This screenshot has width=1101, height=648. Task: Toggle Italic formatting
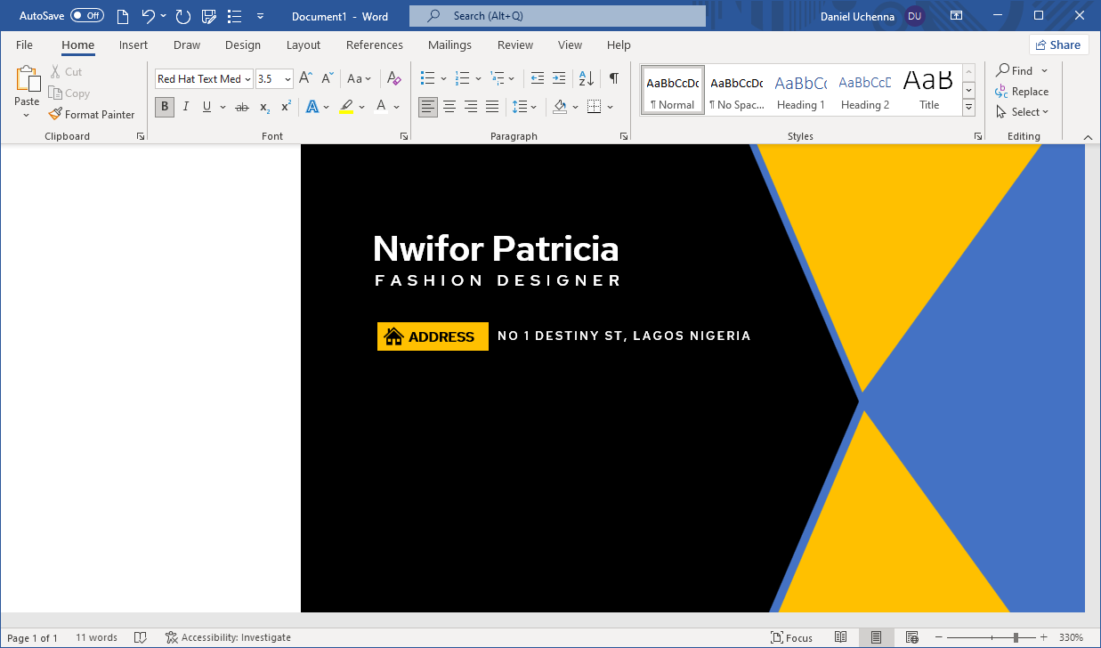point(185,107)
